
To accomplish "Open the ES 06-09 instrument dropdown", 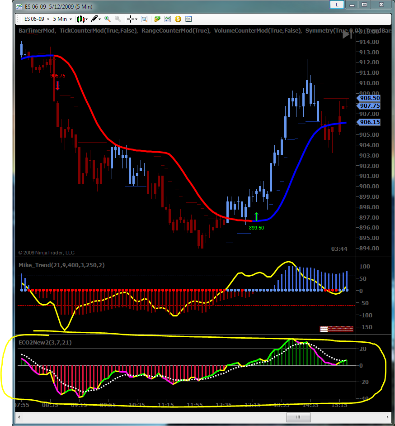I will (x=37, y=19).
